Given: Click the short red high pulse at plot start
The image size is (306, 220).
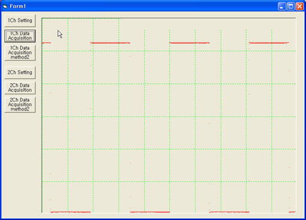Looking at the screenshot, I should pos(46,43).
